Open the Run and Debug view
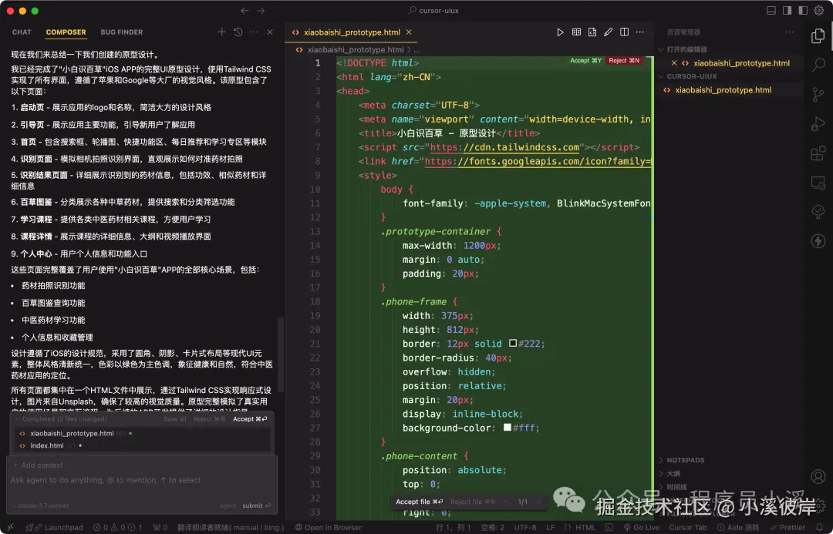 pyautogui.click(x=818, y=123)
